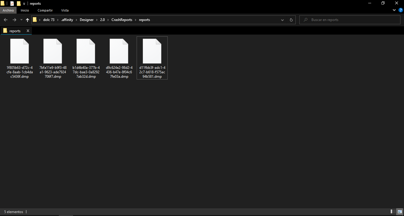
Task: Expand chevron between .affinity and Designer
Action: coord(77,20)
